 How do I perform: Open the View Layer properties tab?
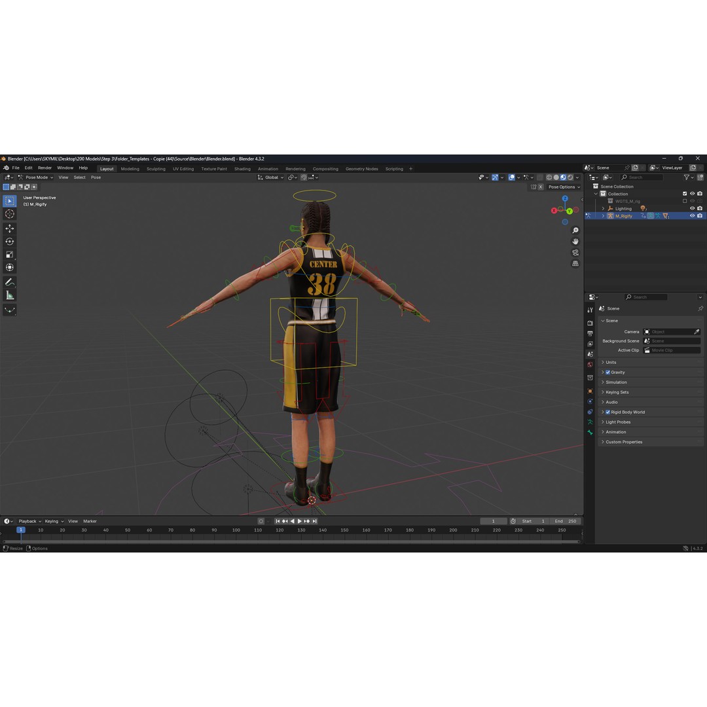pyautogui.click(x=590, y=344)
